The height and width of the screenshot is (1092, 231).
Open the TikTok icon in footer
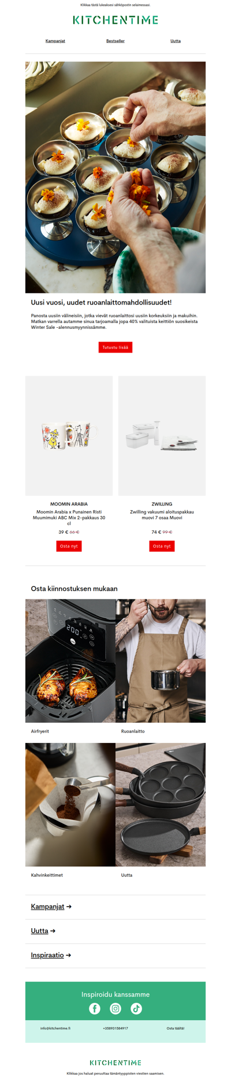click(x=136, y=1008)
